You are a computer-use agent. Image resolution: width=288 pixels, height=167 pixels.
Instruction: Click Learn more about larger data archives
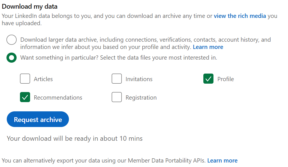click(x=208, y=47)
